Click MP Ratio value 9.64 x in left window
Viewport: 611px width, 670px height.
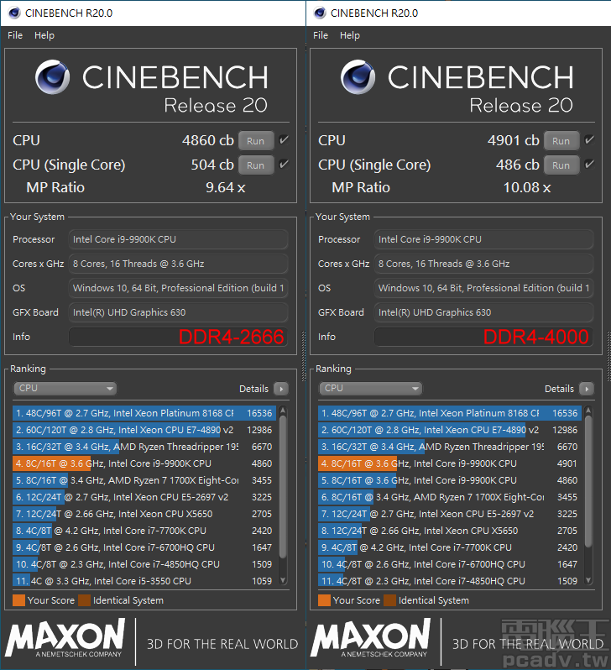pyautogui.click(x=225, y=187)
